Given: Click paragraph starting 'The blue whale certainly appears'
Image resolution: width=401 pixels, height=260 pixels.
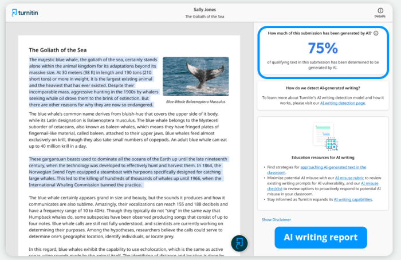Looking at the screenshot, I should click(128, 217).
